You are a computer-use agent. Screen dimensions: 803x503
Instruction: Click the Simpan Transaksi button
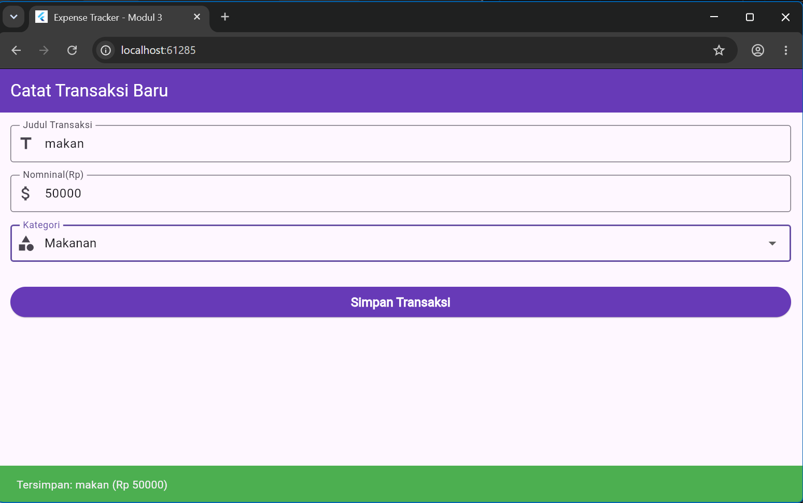coord(401,302)
